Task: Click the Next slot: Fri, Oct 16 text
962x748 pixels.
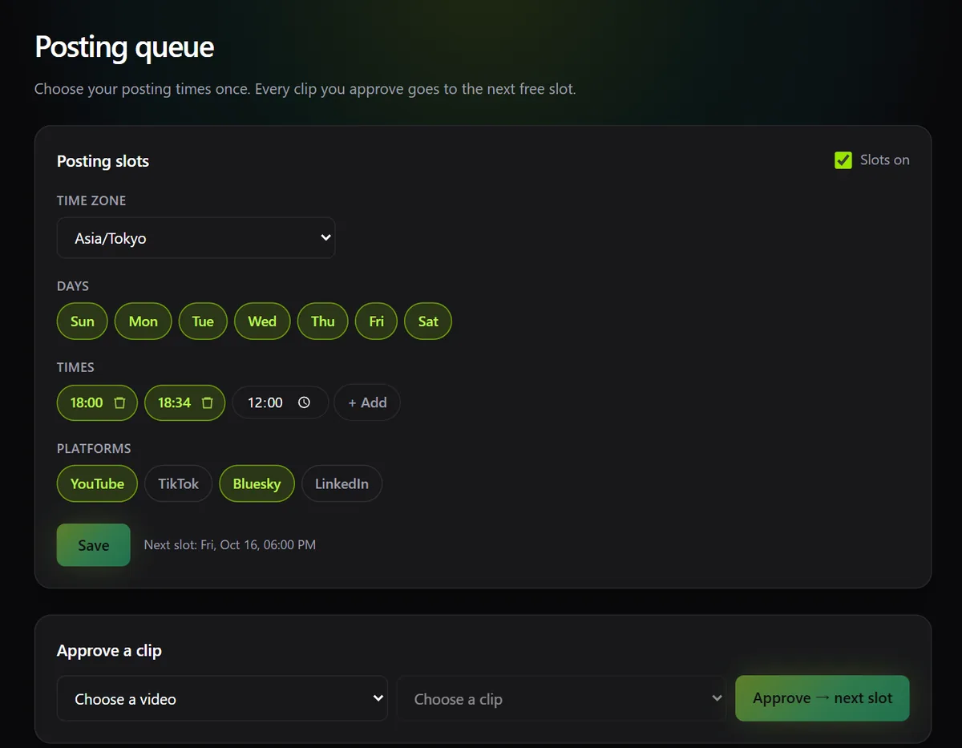Action: 230,545
